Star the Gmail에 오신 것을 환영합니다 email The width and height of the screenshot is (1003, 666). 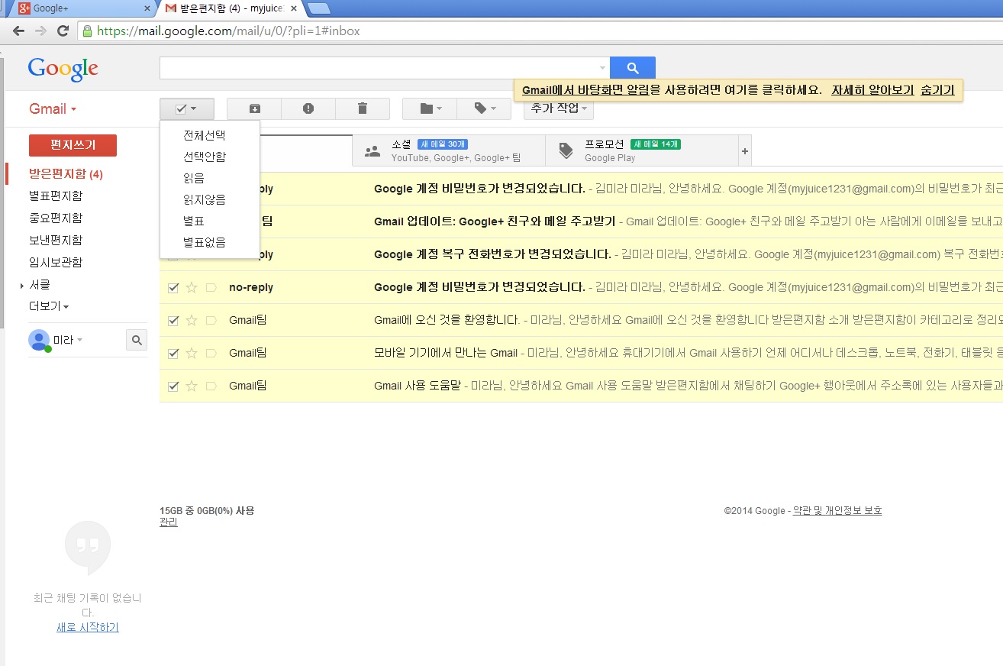click(192, 320)
